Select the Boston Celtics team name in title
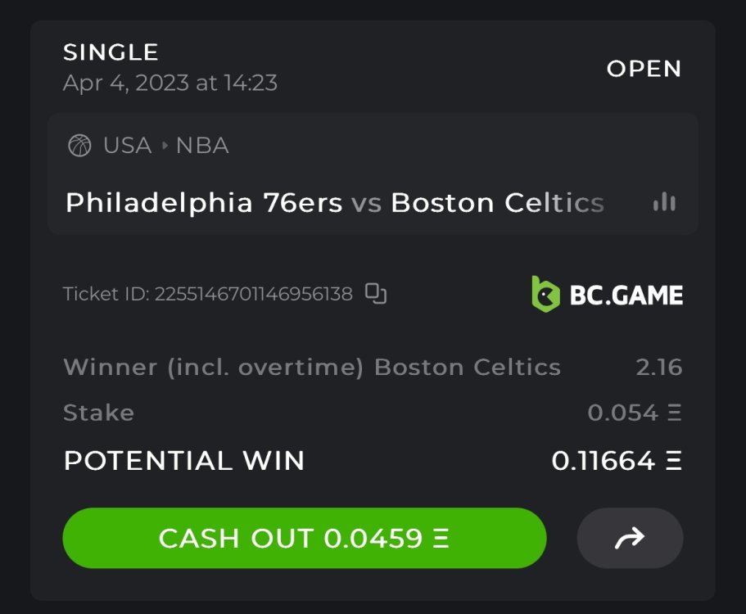This screenshot has height=614, width=746. point(497,203)
